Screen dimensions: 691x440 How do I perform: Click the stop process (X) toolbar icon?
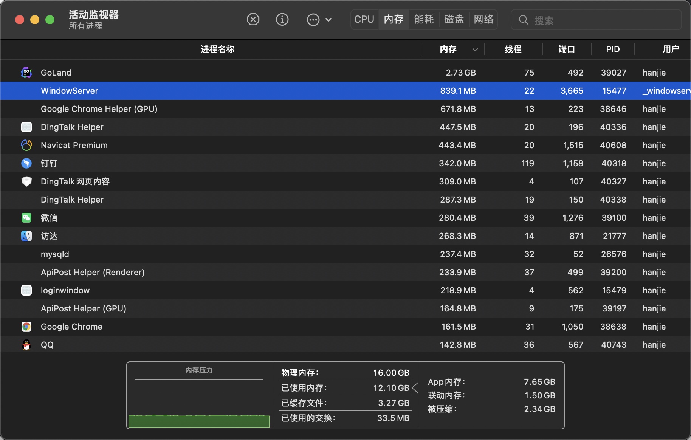(x=253, y=19)
